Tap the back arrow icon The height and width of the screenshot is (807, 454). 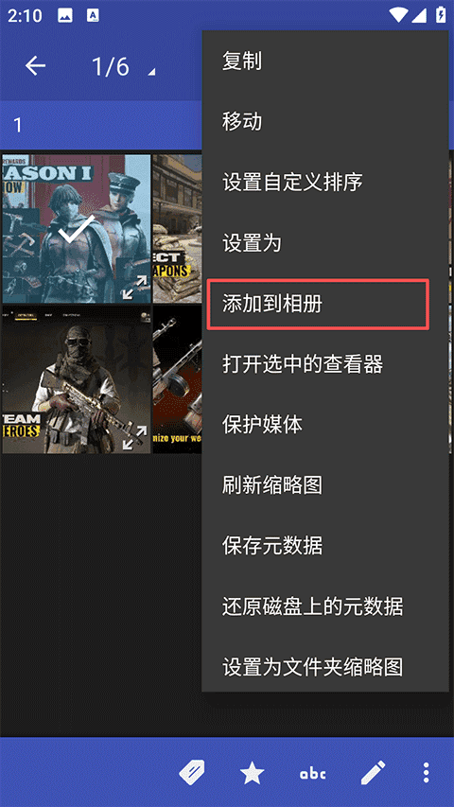point(36,66)
